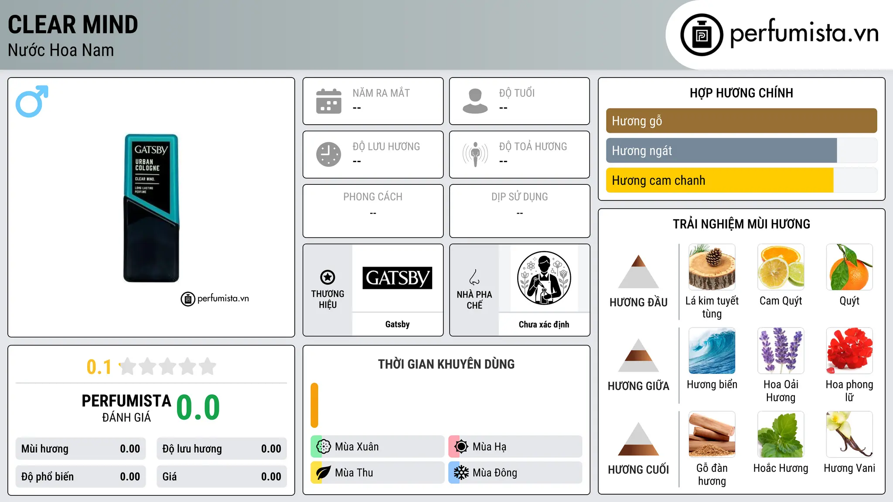Click the rating row labelled Độ lưu hương 0.00
Viewport: 893px width, 502px height.
tap(222, 449)
